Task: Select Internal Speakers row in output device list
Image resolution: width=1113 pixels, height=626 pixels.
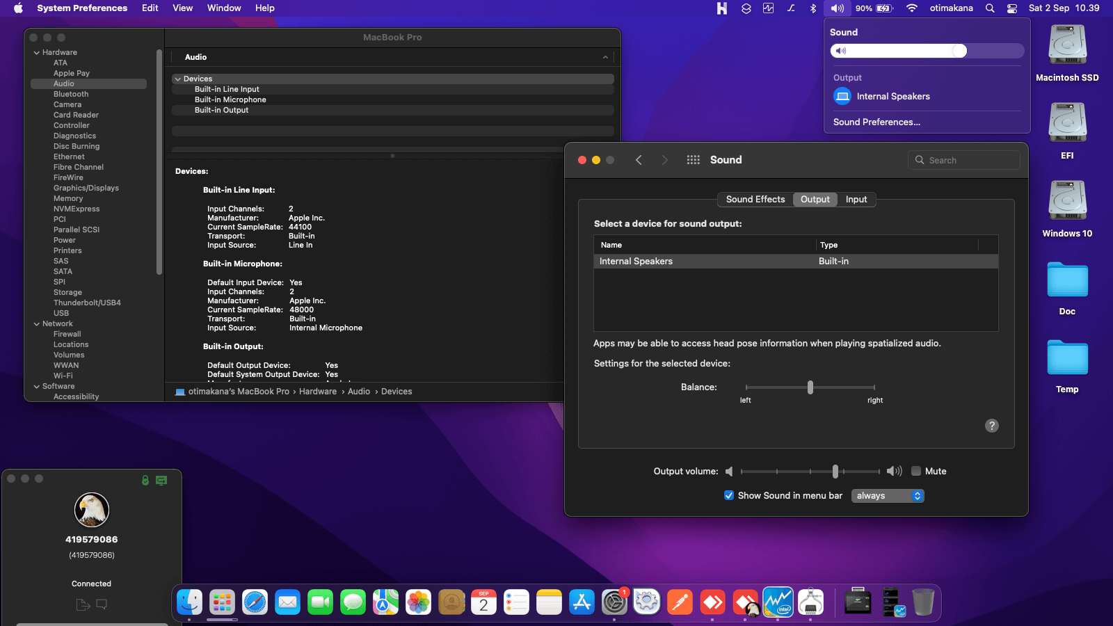Action: pyautogui.click(x=796, y=262)
